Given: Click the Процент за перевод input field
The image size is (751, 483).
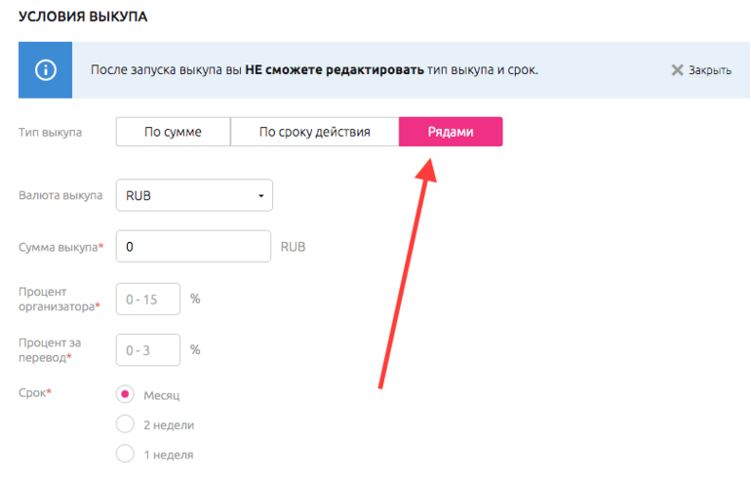Looking at the screenshot, I should (x=148, y=349).
